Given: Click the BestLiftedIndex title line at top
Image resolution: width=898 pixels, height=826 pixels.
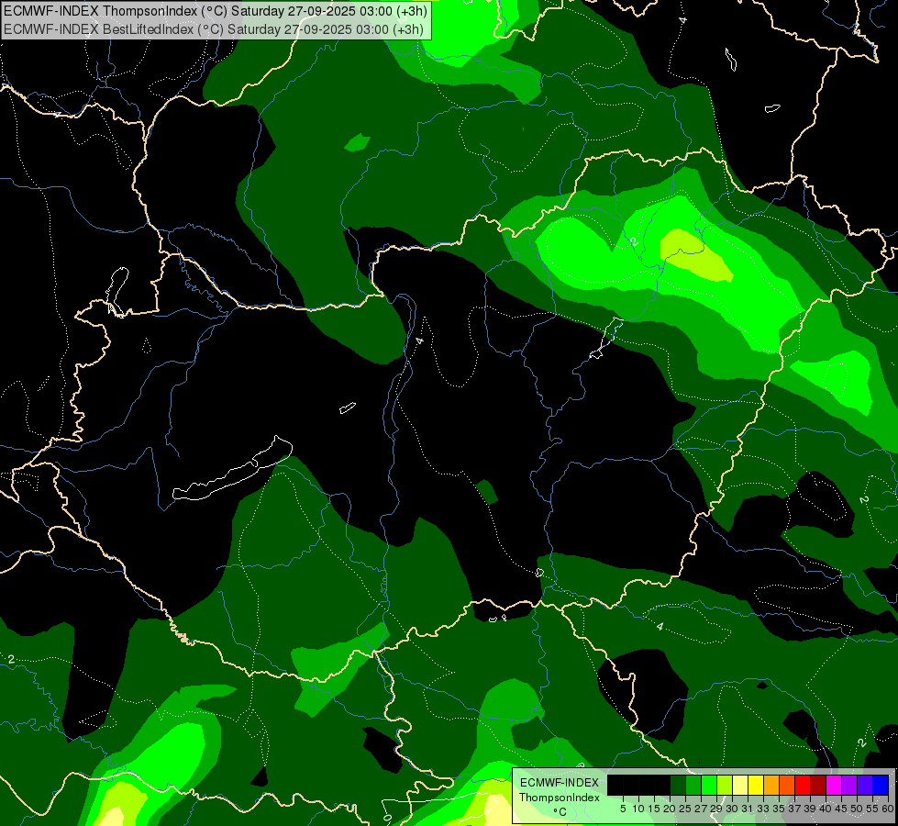Looking at the screenshot, I should pyautogui.click(x=214, y=29).
